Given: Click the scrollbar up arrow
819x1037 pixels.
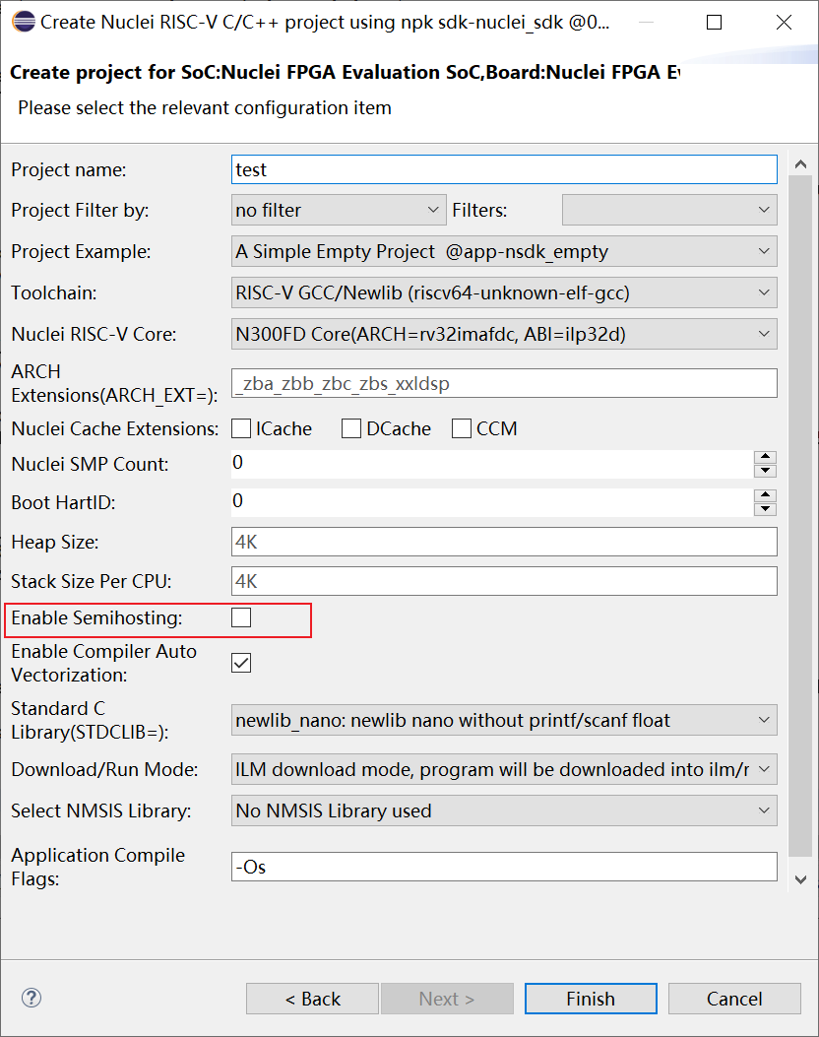Looking at the screenshot, I should point(800,164).
